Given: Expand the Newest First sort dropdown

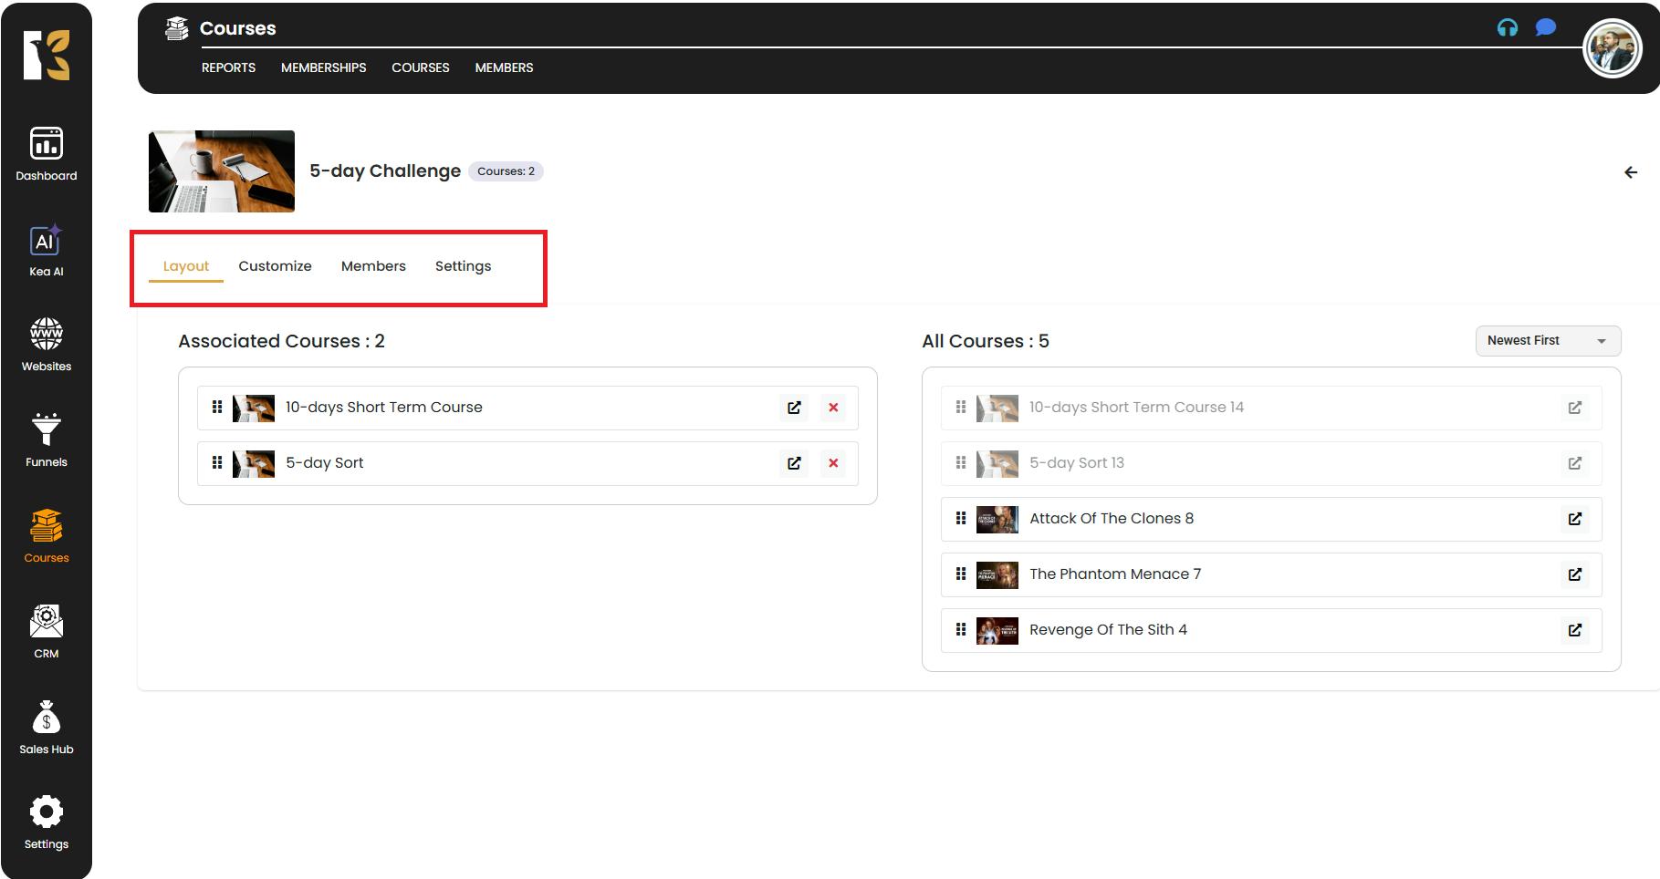Looking at the screenshot, I should pos(1547,341).
